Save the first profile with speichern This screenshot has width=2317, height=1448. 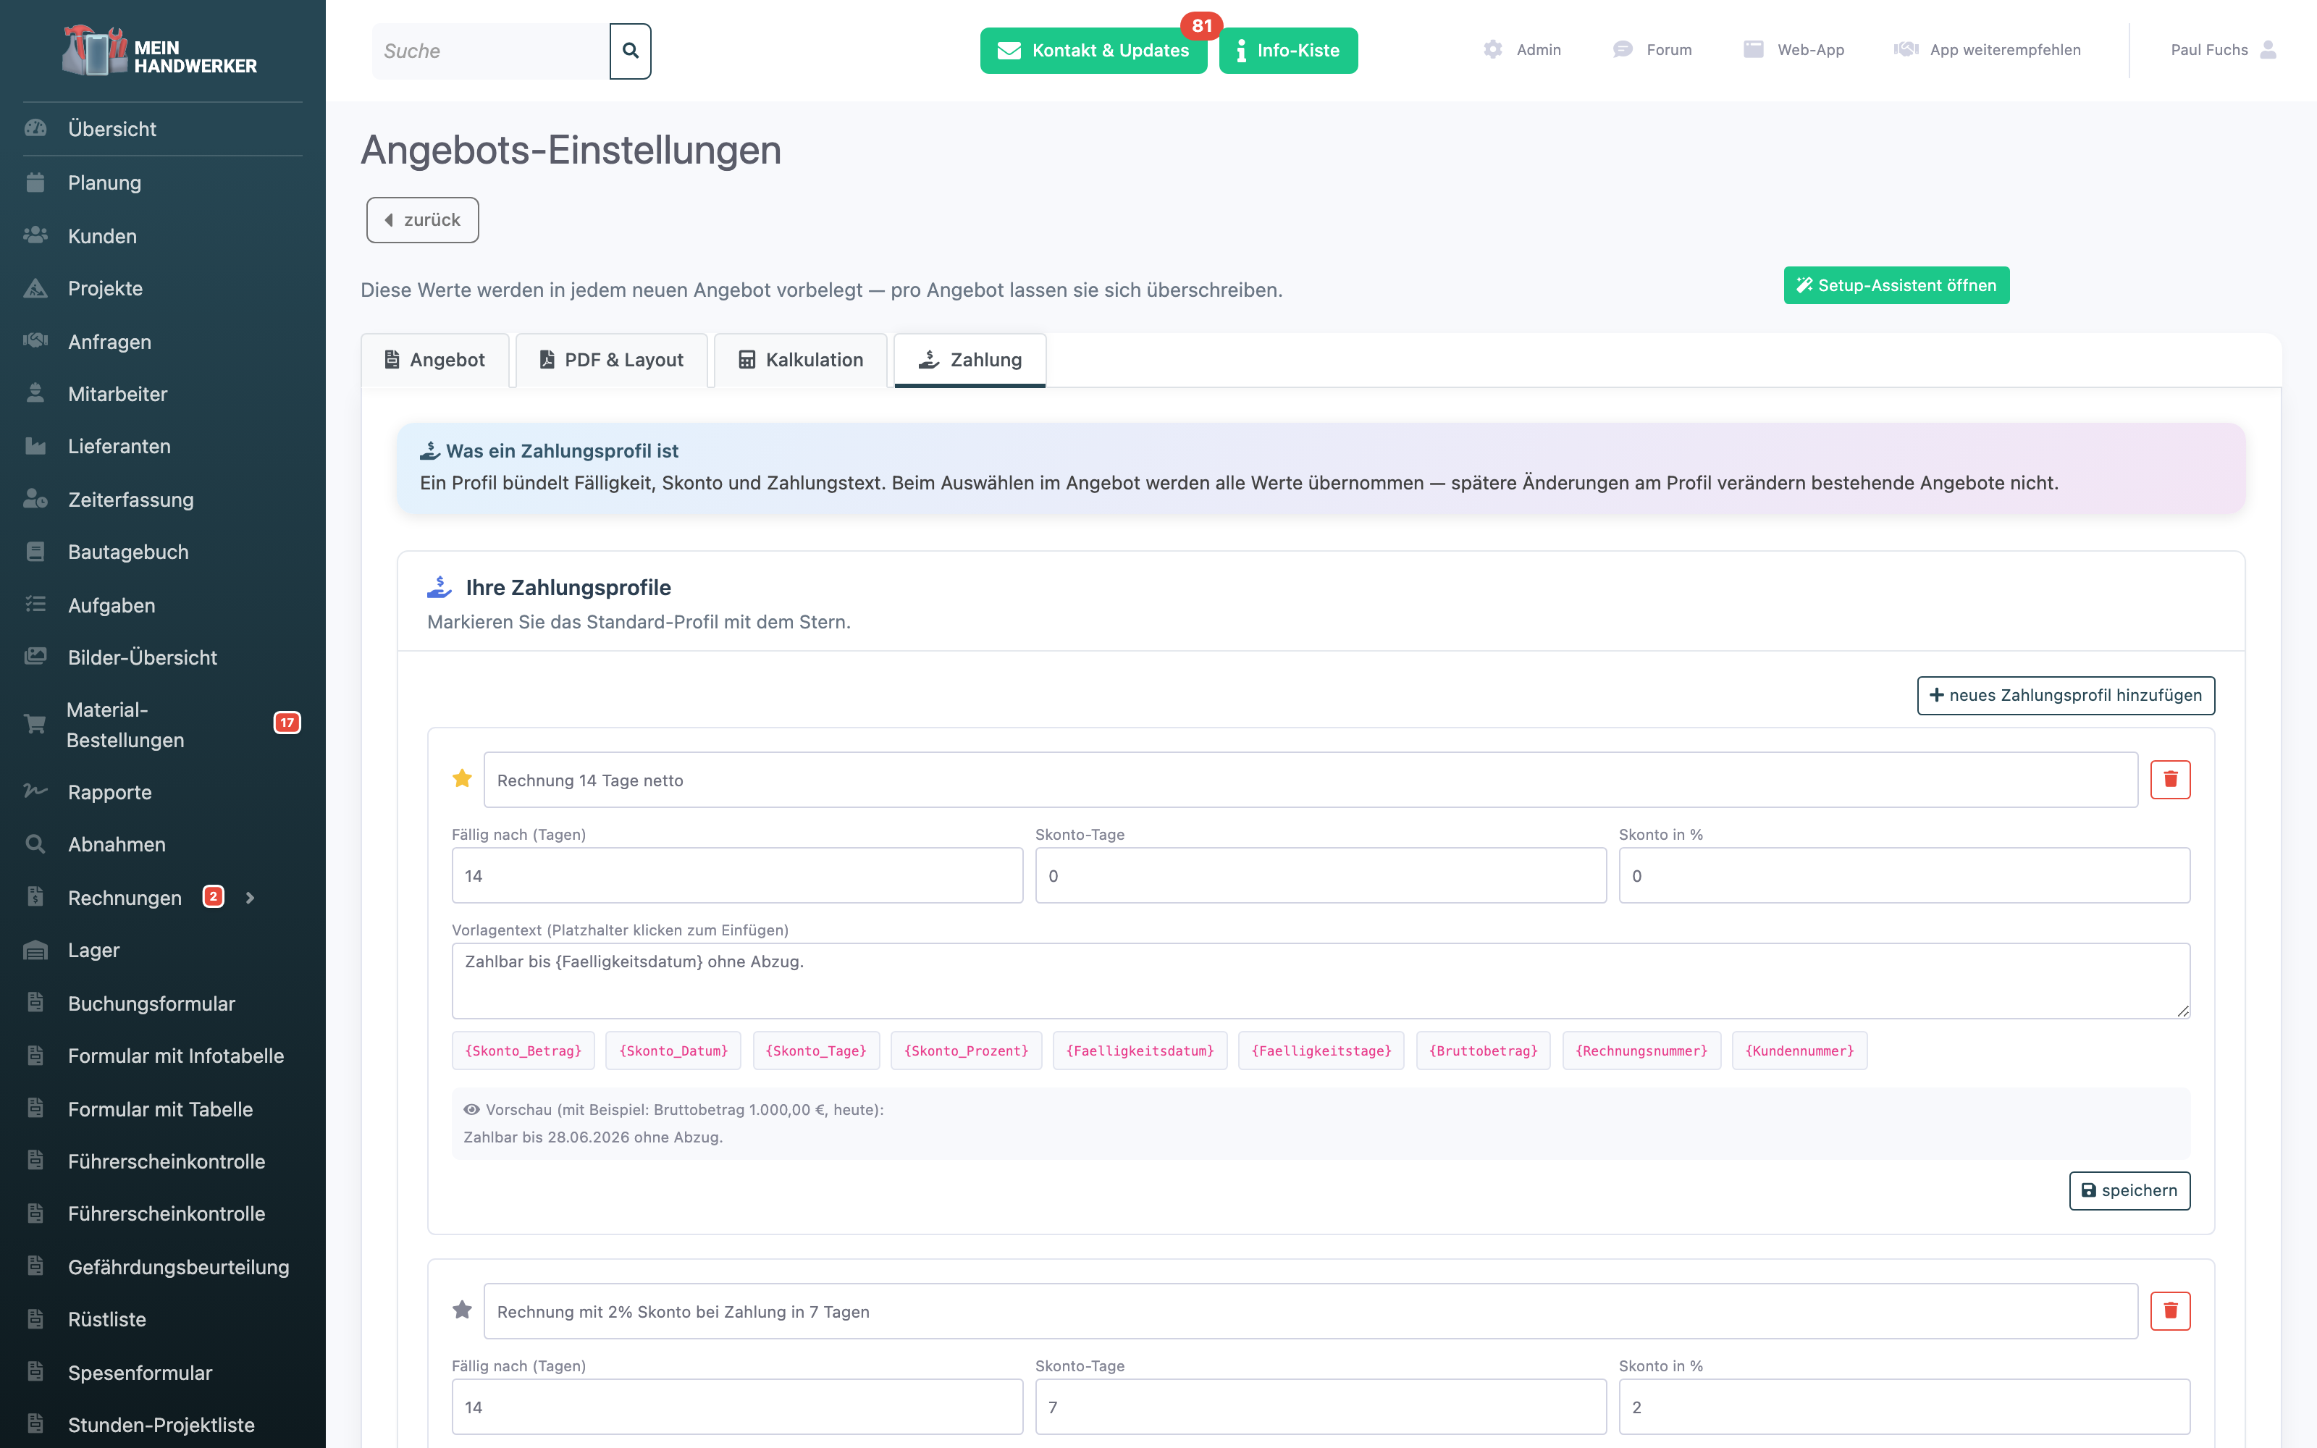2129,1190
